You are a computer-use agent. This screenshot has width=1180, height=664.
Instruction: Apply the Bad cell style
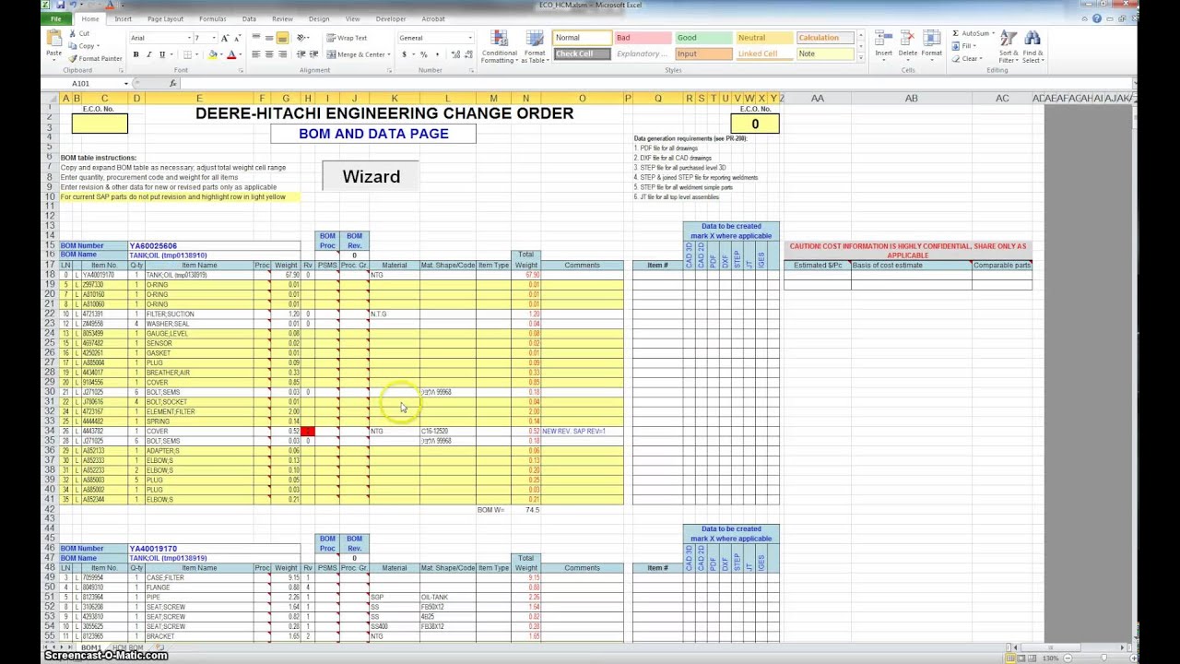[643, 38]
